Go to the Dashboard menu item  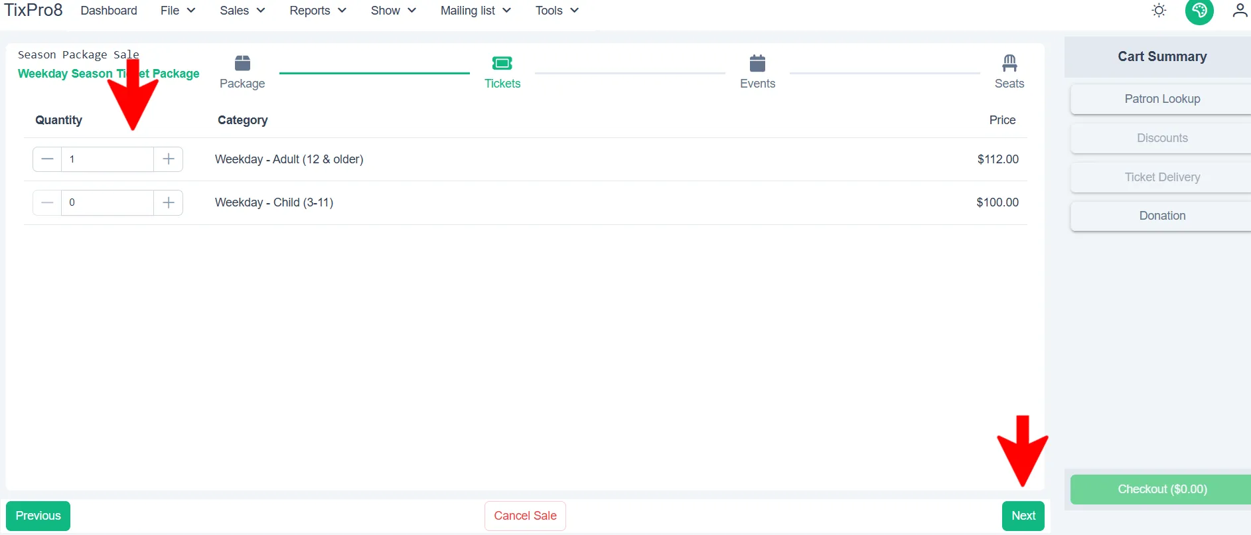pyautogui.click(x=109, y=11)
